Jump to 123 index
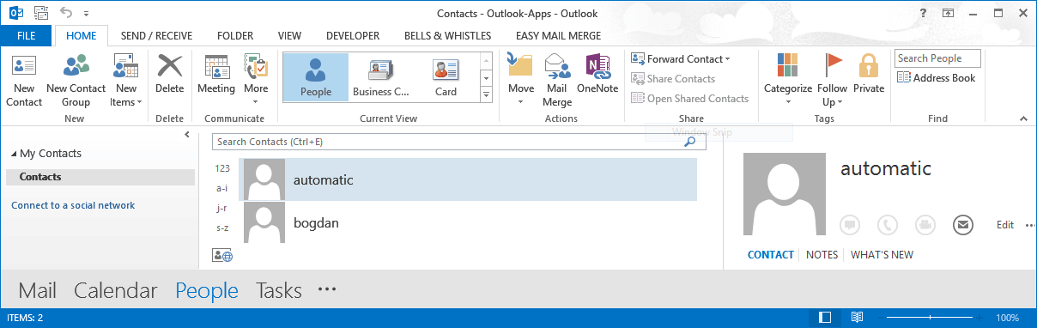 (x=222, y=168)
